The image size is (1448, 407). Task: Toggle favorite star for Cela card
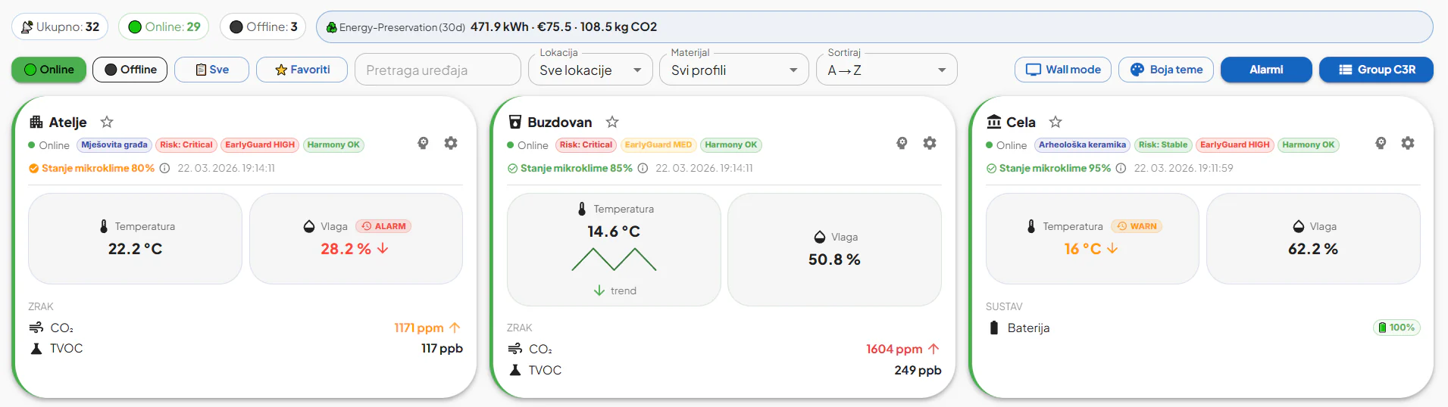[x=1056, y=122]
